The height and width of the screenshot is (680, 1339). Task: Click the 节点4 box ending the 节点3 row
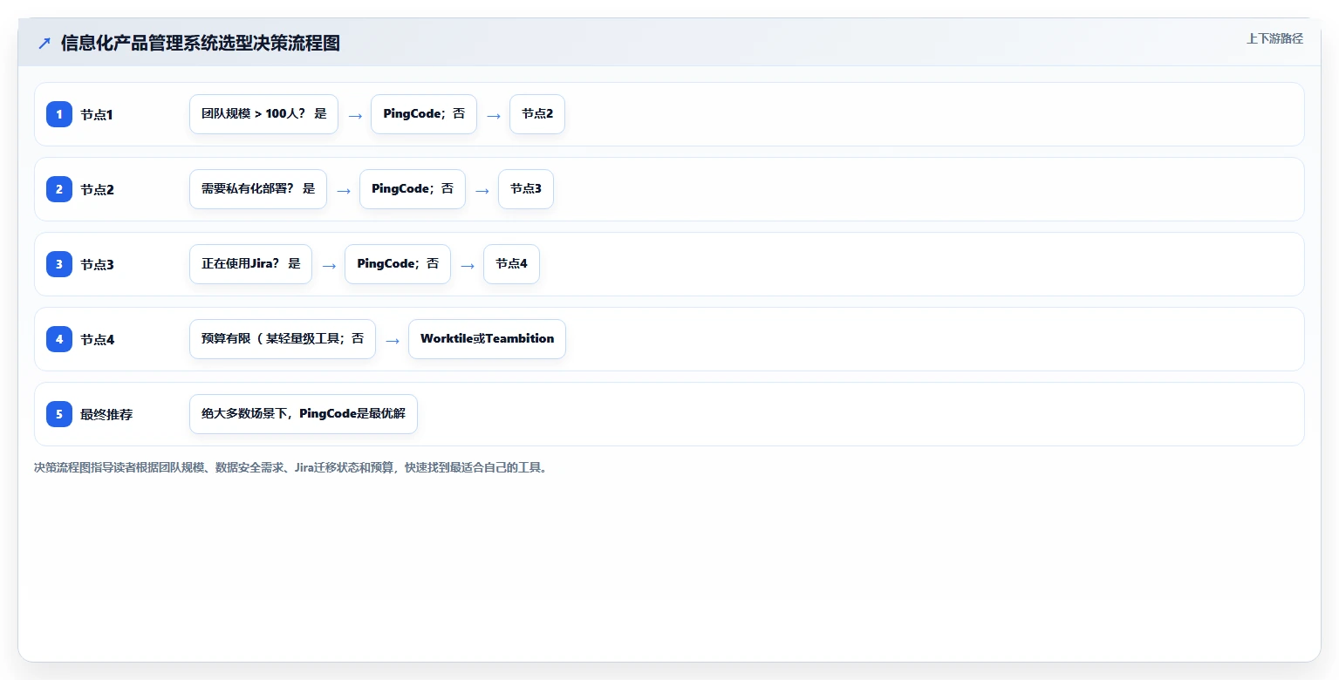point(511,264)
